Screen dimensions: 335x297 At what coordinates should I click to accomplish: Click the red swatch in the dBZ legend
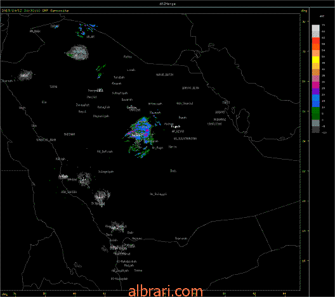tap(316, 41)
